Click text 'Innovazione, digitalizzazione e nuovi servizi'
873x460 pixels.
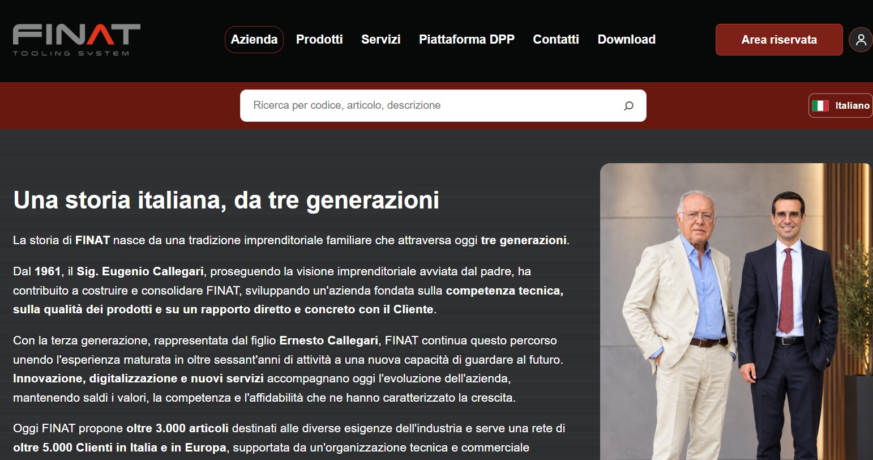[x=139, y=378]
